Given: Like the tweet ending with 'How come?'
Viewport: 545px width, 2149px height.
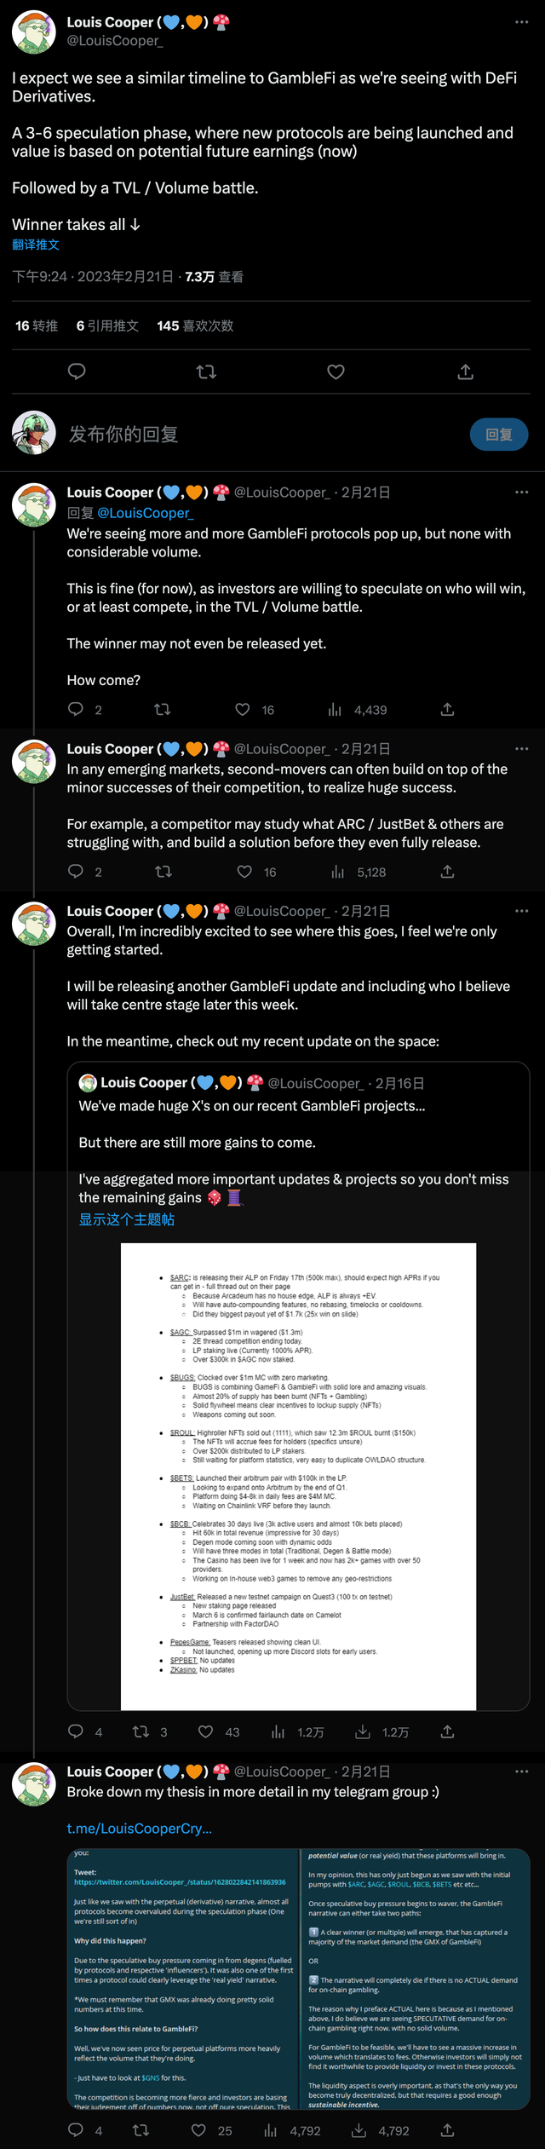Looking at the screenshot, I should pos(244,710).
